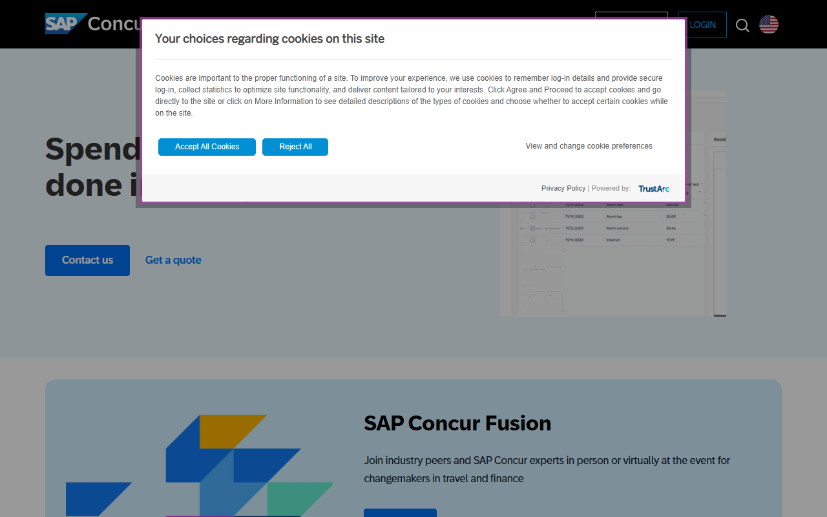Click the LOGIN button in the header

click(702, 25)
